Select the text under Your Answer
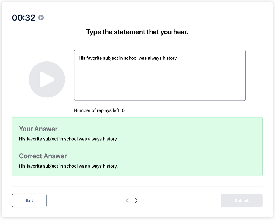The width and height of the screenshot is (275, 220). tap(68, 139)
